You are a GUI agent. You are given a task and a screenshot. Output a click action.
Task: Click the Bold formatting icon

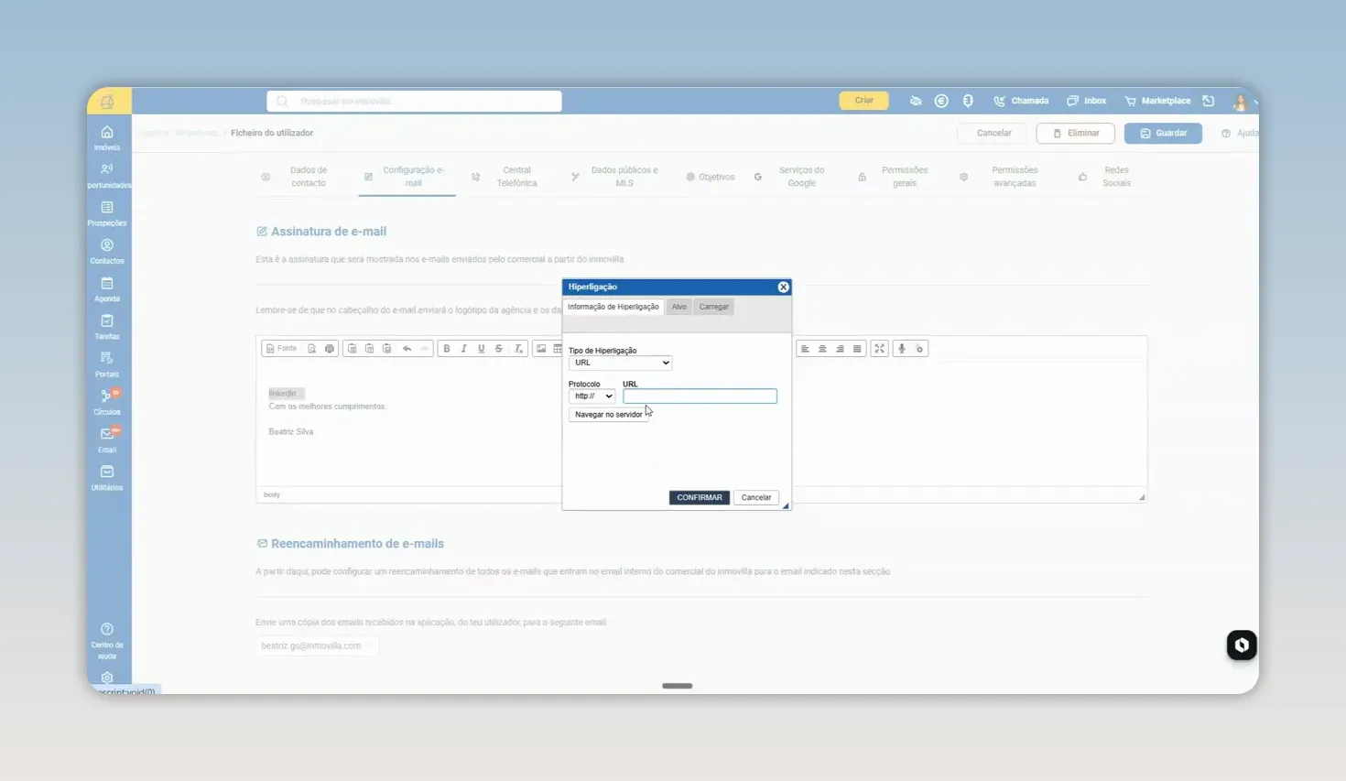coord(447,349)
